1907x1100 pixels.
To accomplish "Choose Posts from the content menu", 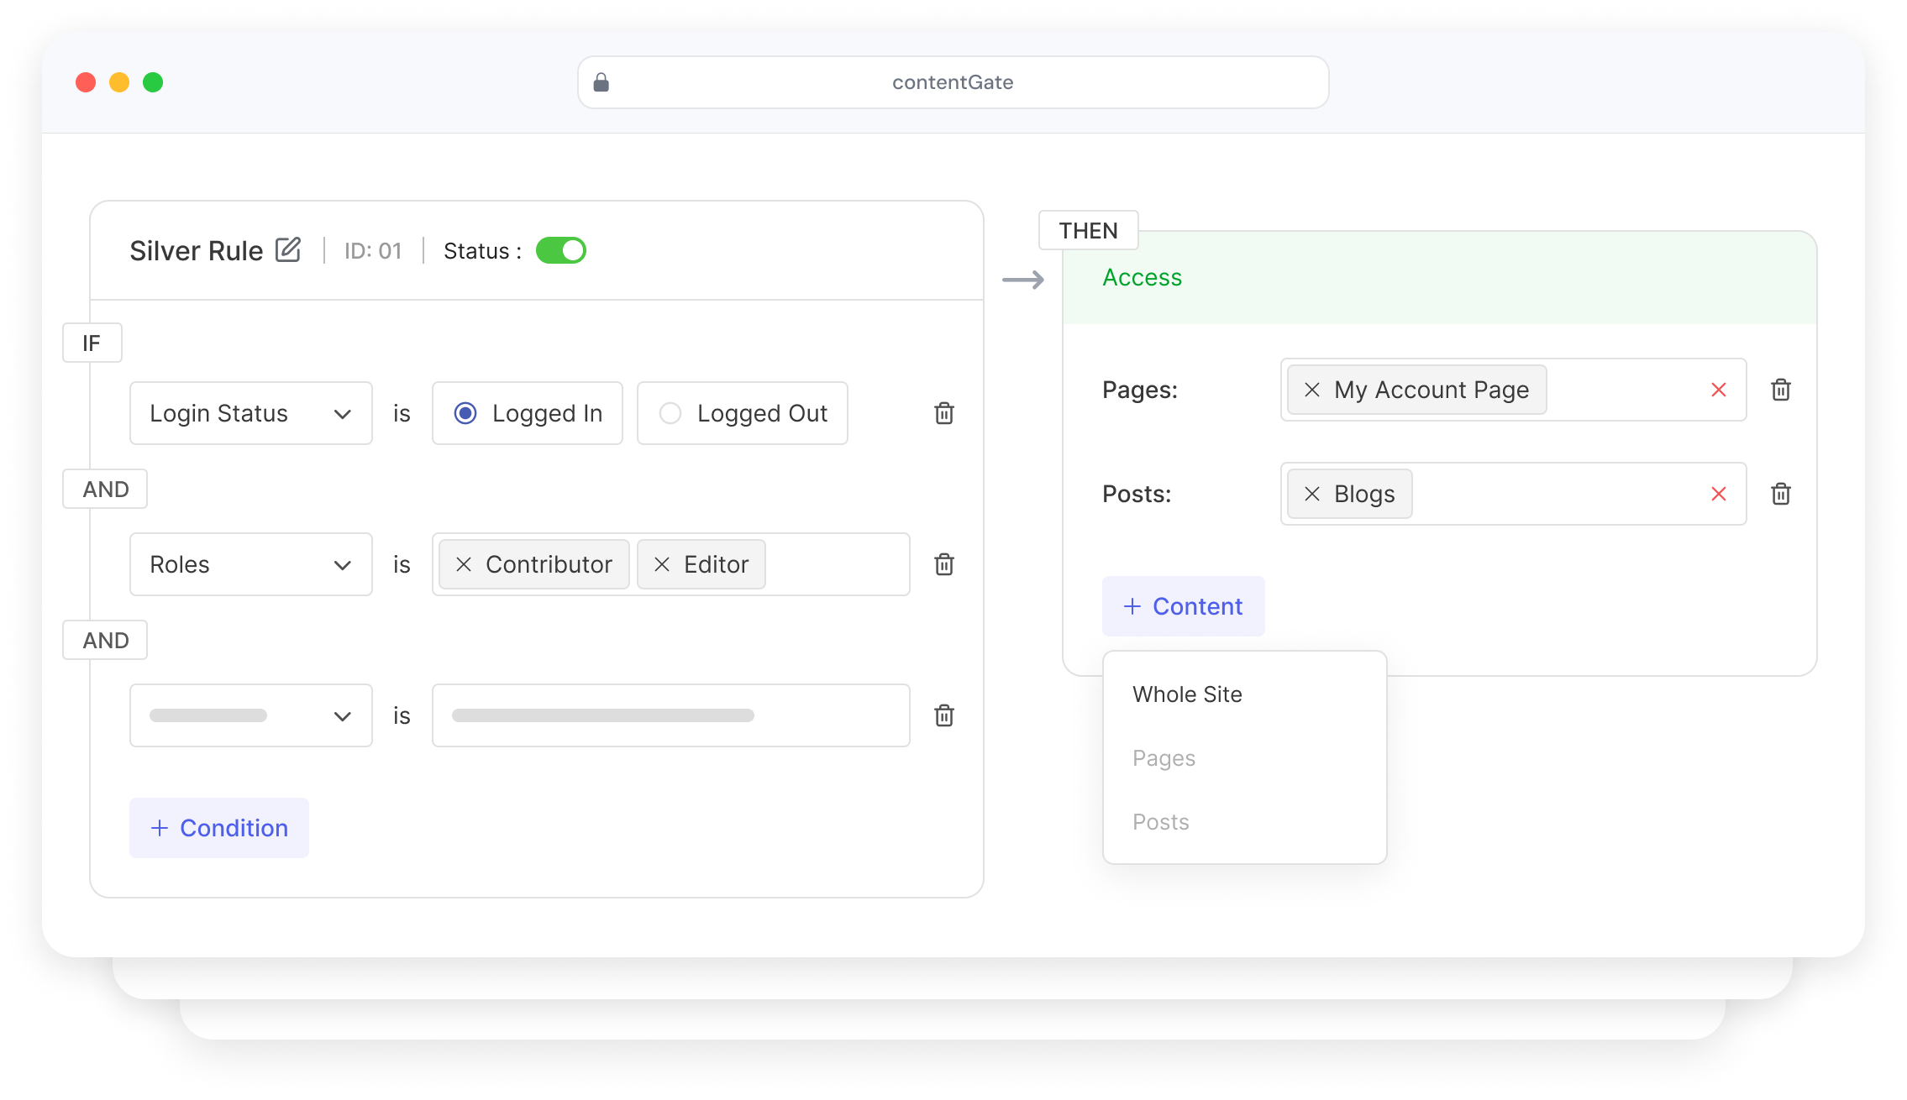I will tap(1161, 822).
